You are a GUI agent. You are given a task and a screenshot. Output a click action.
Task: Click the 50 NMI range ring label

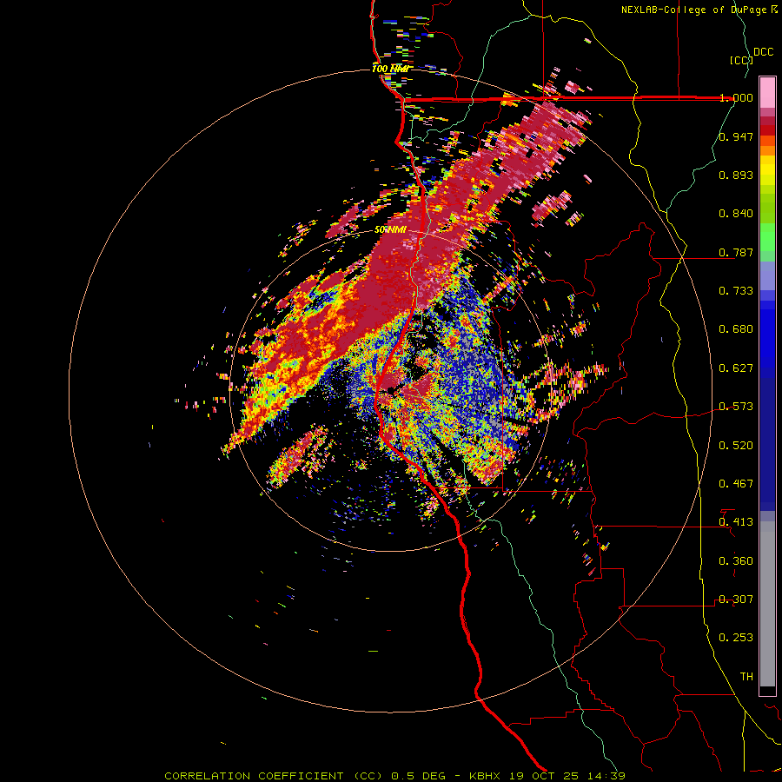point(390,230)
